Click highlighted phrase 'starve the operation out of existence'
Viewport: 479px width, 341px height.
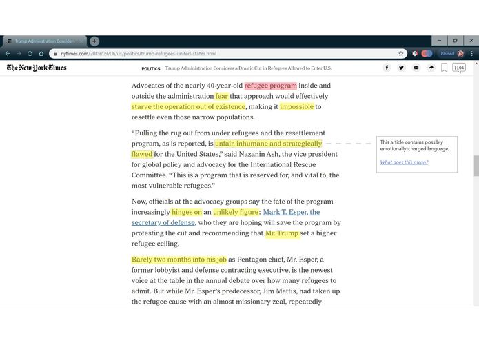coord(188,107)
